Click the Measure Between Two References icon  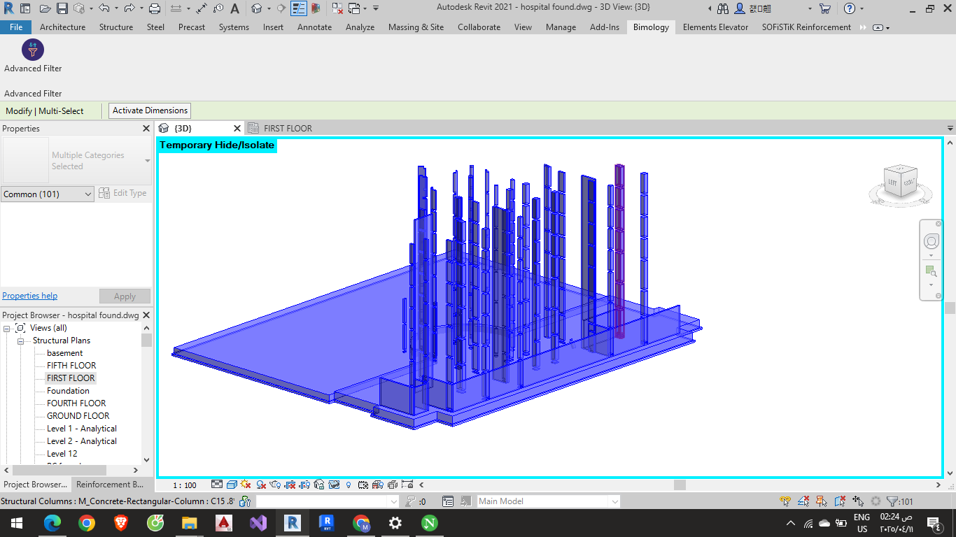(175, 8)
